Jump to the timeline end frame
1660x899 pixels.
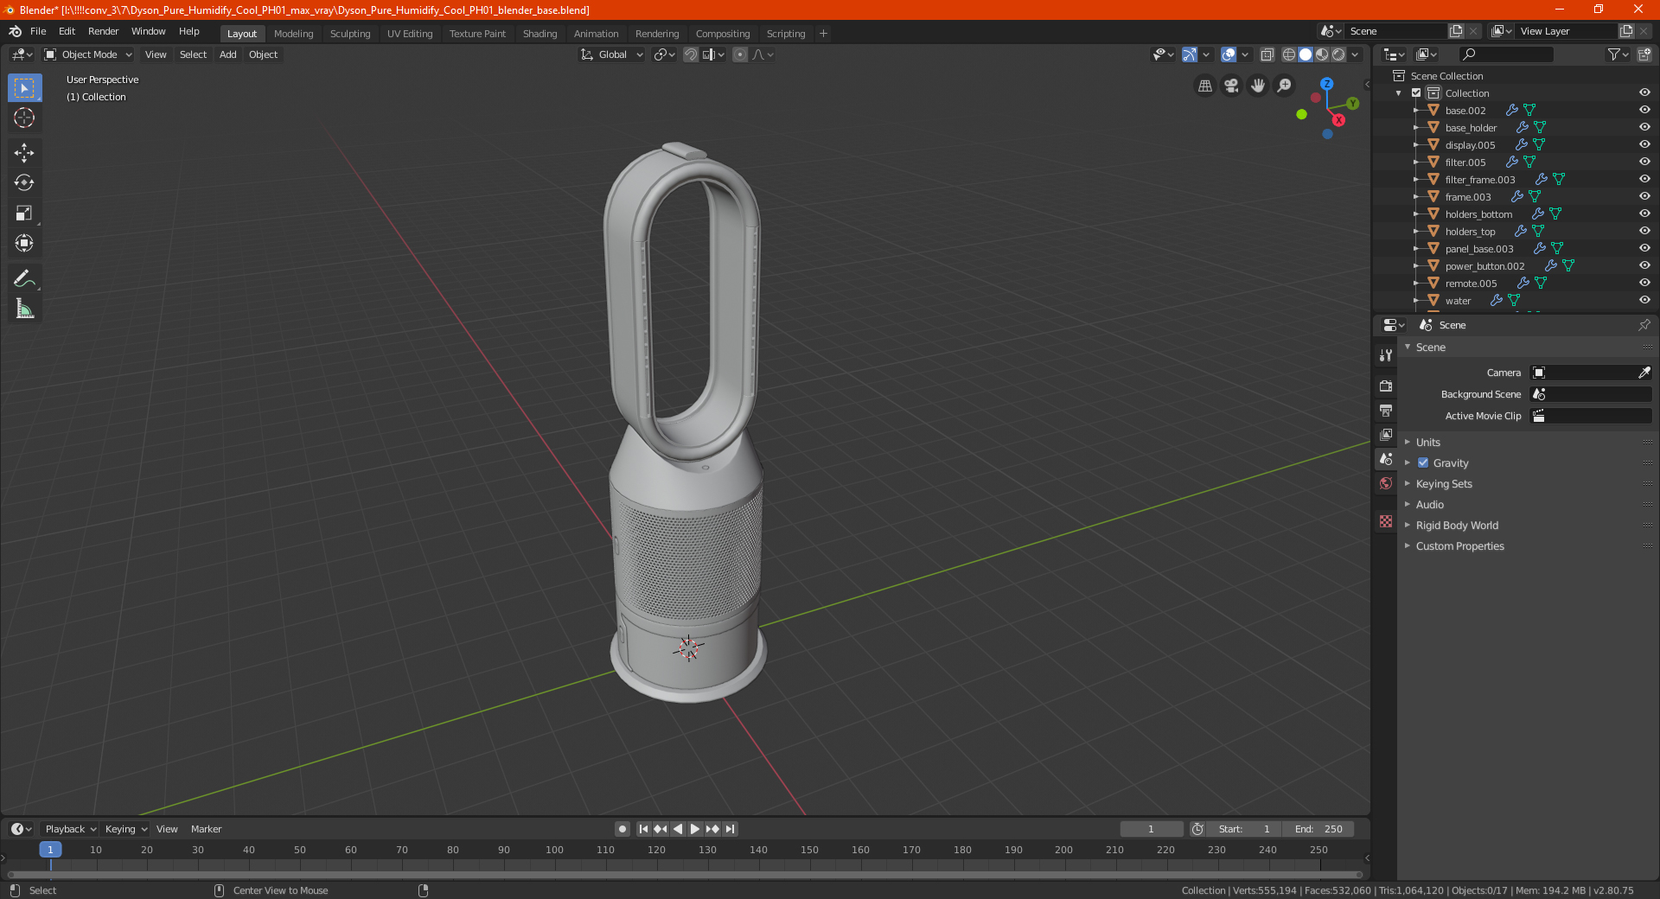tap(730, 829)
